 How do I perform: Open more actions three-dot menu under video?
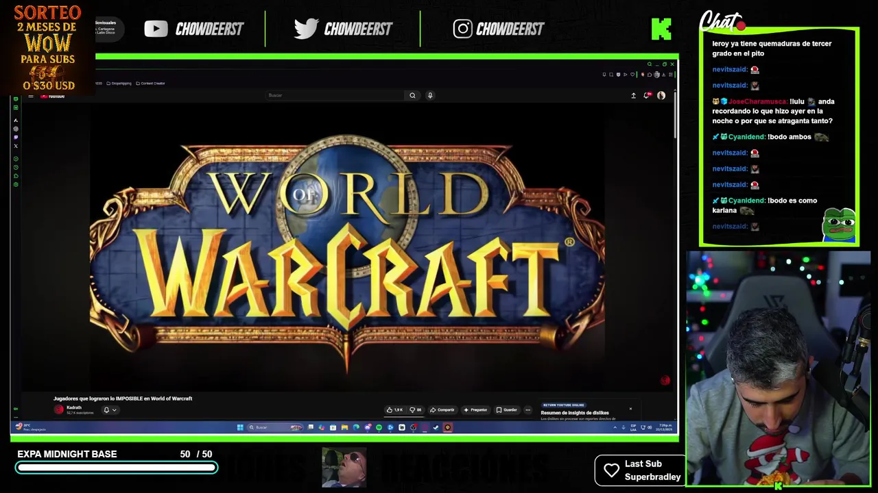coord(527,409)
